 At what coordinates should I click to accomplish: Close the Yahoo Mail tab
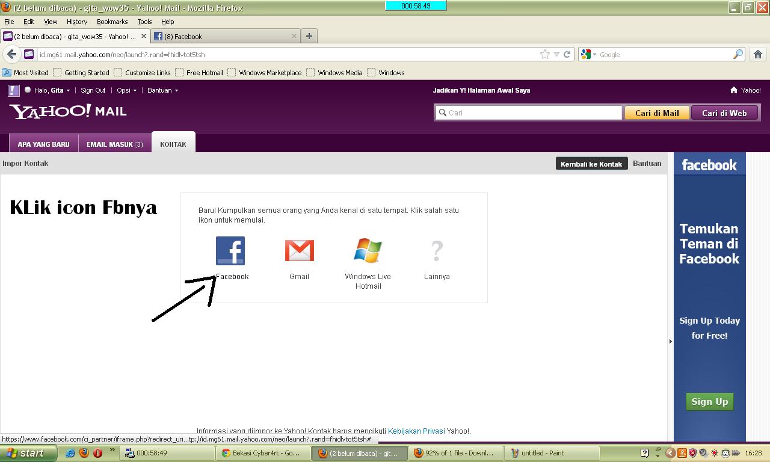(x=144, y=36)
